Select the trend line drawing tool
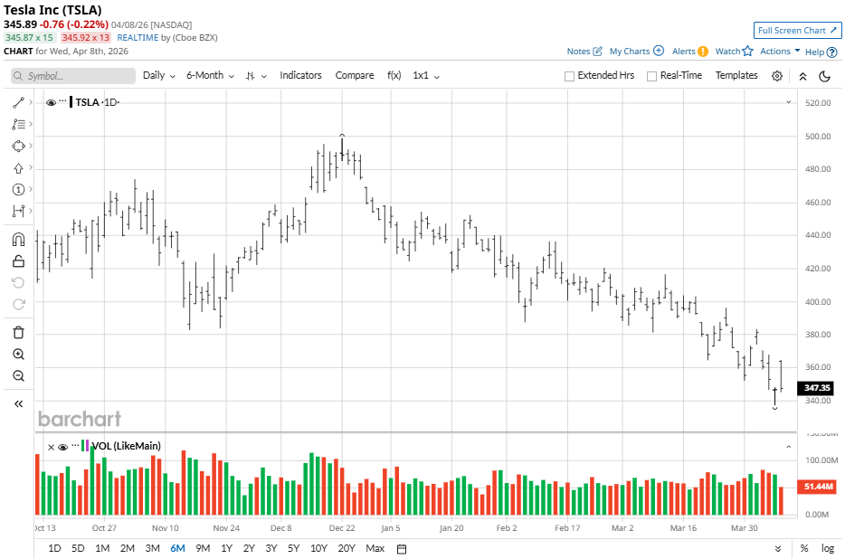 pyautogui.click(x=18, y=102)
